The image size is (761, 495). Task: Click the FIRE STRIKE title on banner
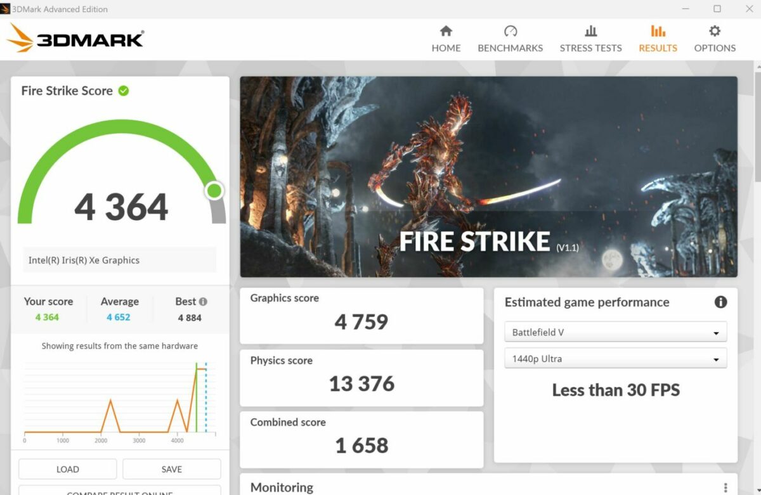click(474, 242)
